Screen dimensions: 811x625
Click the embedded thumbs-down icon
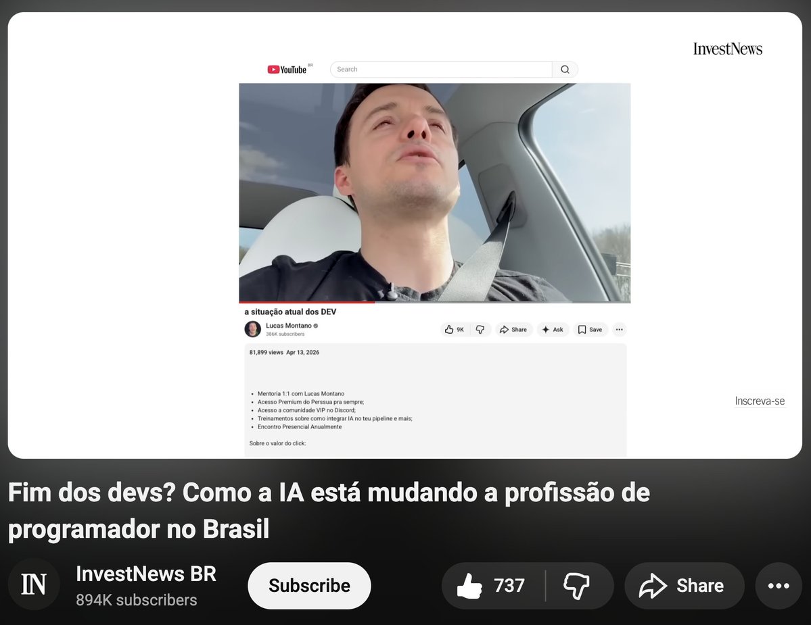[480, 330]
